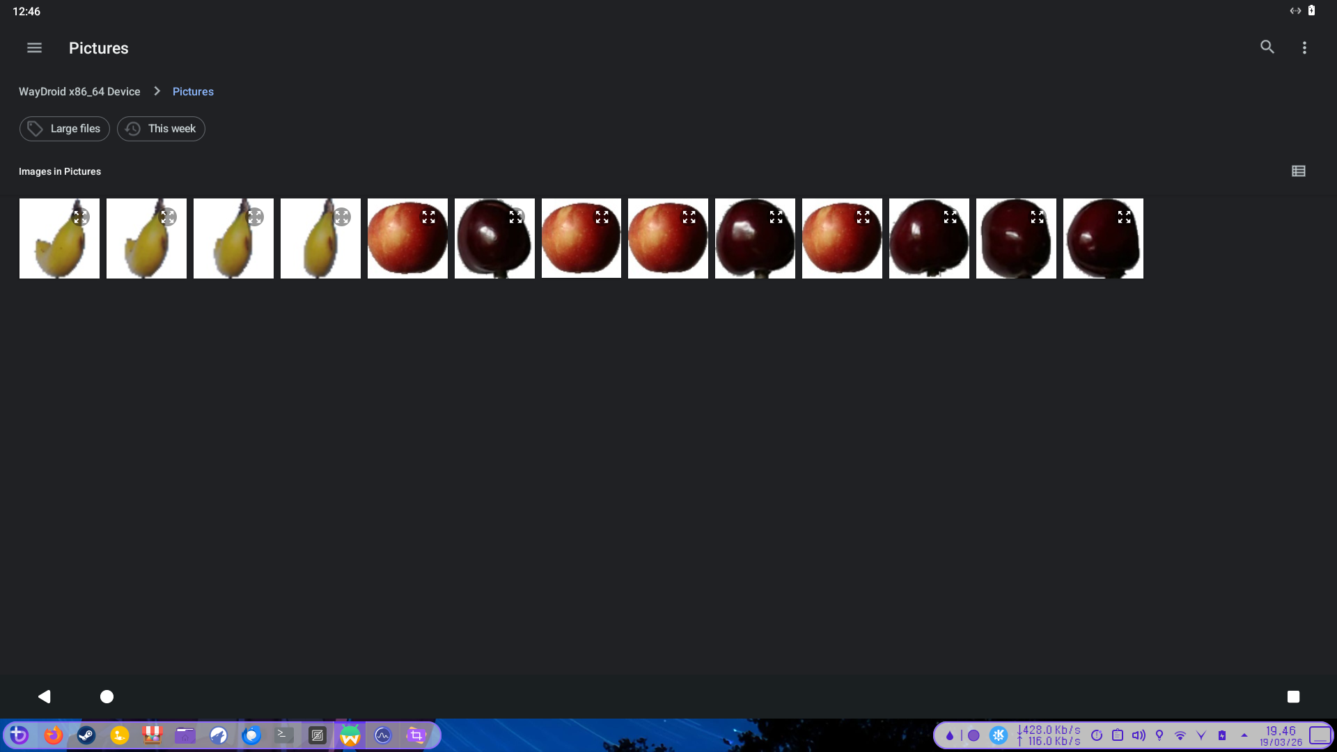Preview the first red apple image fullscreen

[428, 217]
